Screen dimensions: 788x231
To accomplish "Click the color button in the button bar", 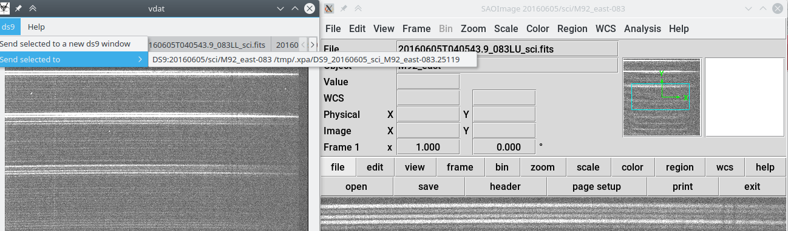I will pyautogui.click(x=632, y=168).
